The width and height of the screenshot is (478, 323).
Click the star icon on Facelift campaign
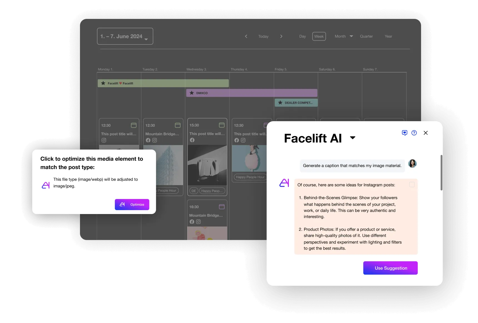tap(103, 83)
